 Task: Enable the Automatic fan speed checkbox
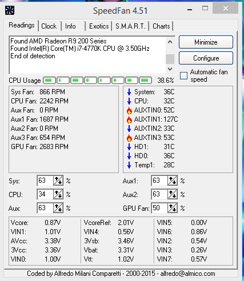[183, 75]
